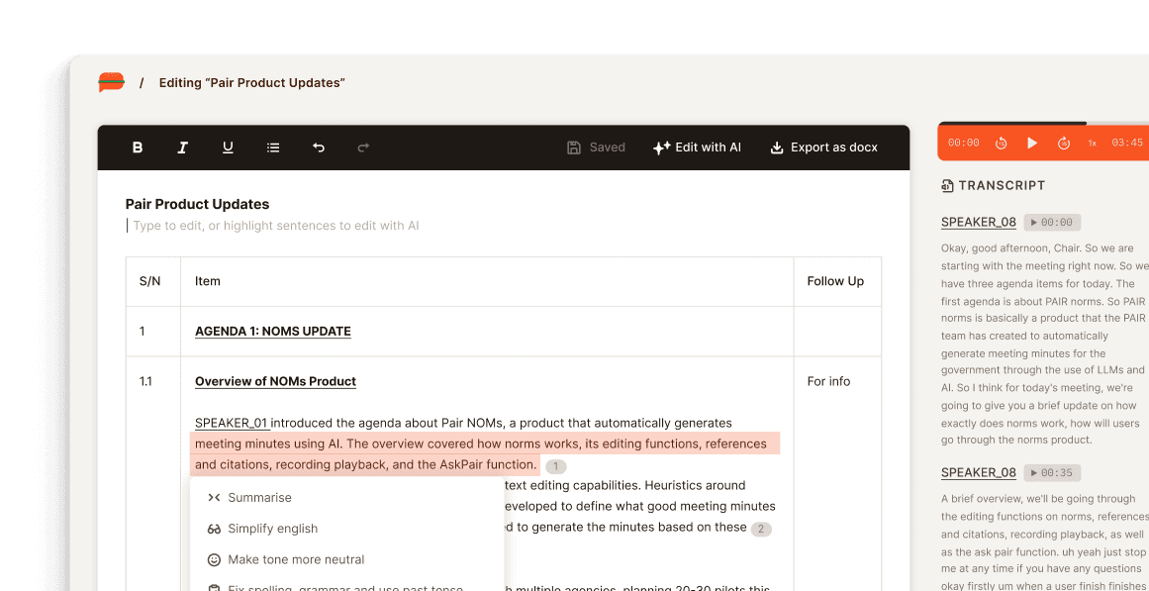Open the Edit with AI menu
The height and width of the screenshot is (591, 1149).
697,148
